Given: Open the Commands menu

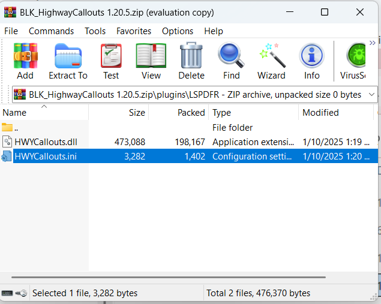Looking at the screenshot, I should (51, 31).
